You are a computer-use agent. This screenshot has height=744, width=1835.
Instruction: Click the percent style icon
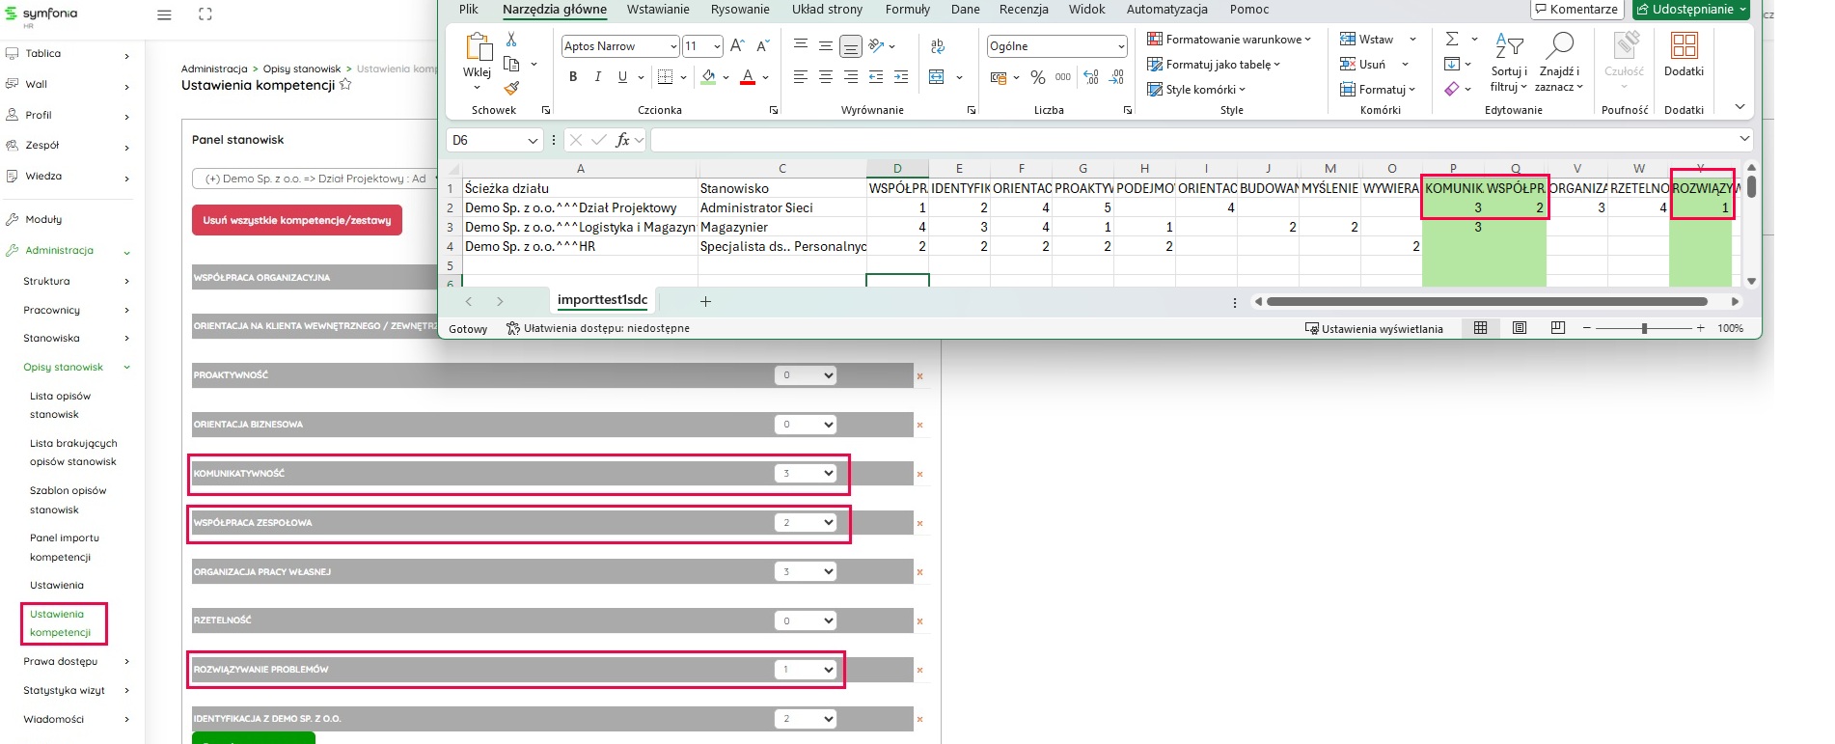click(x=1037, y=77)
